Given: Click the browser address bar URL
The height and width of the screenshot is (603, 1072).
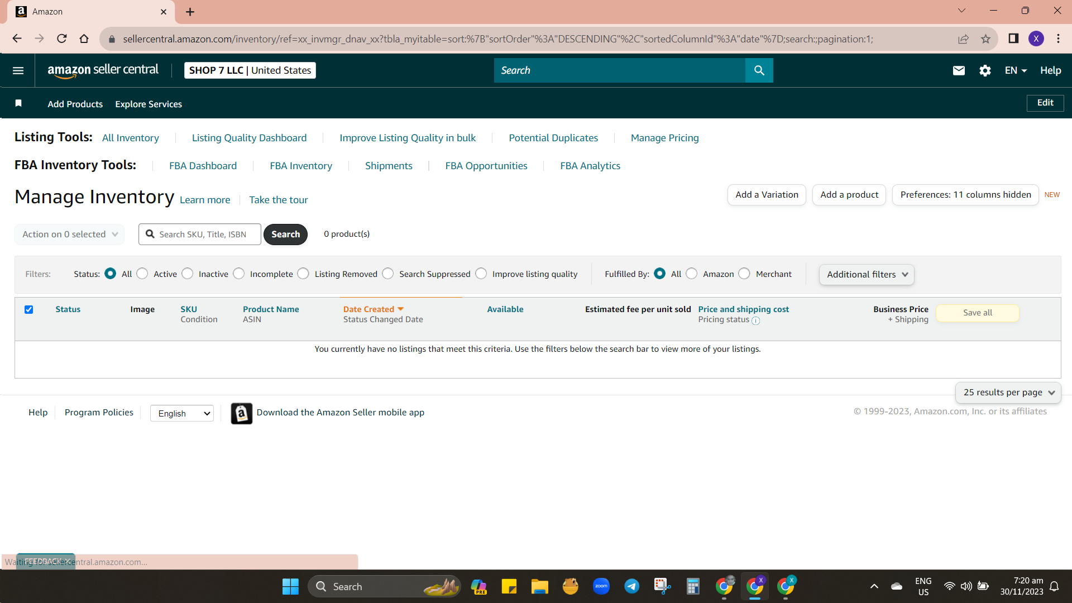Looking at the screenshot, I should point(498,39).
